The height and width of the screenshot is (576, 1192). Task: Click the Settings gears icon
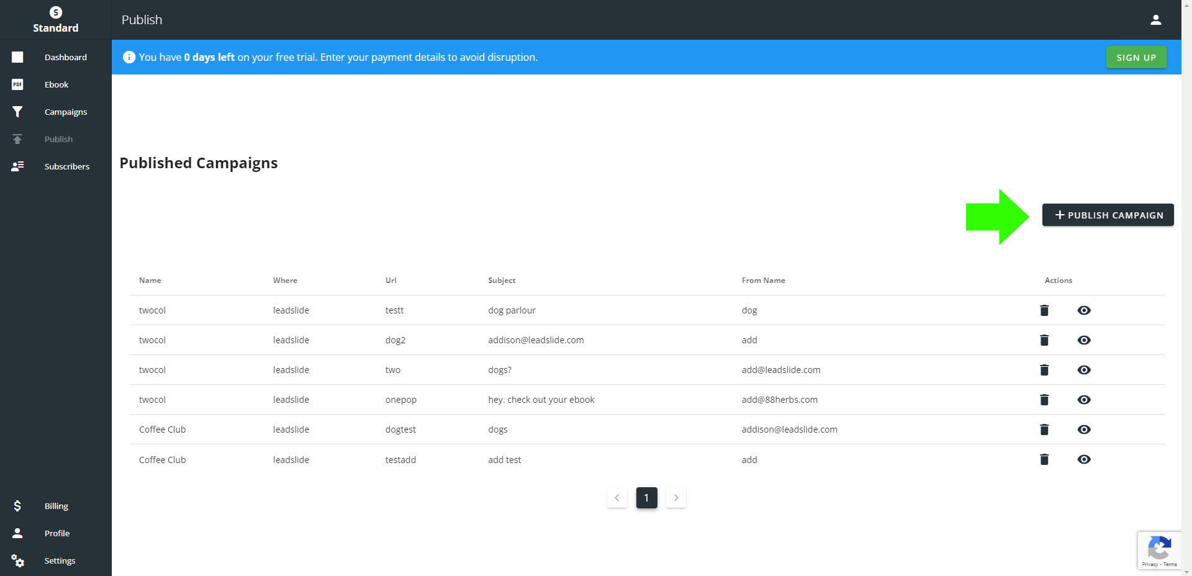coord(17,560)
